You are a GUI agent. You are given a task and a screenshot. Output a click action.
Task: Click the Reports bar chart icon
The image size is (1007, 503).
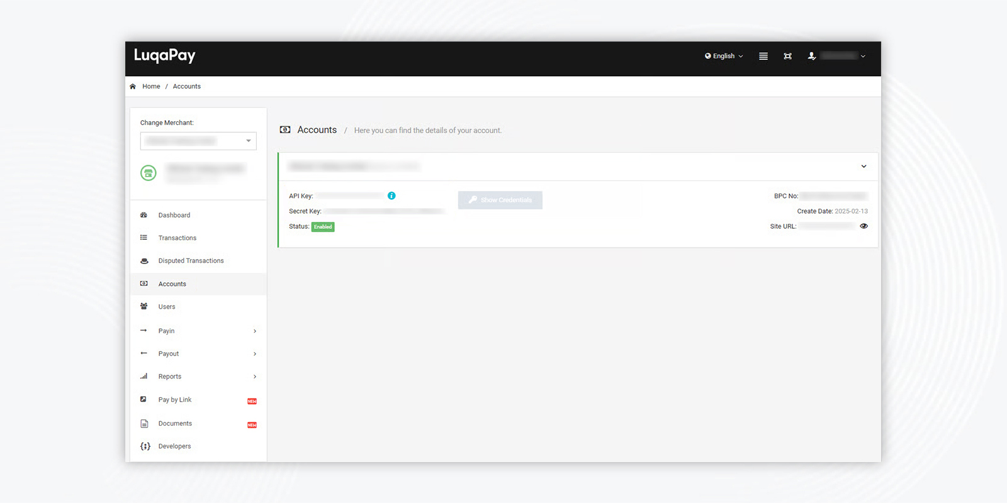coord(144,376)
